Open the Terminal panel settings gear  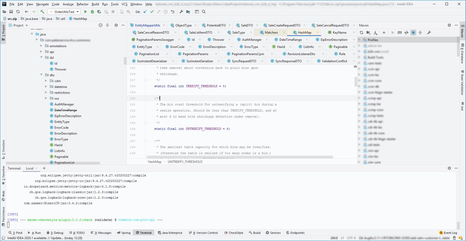click(x=449, y=168)
